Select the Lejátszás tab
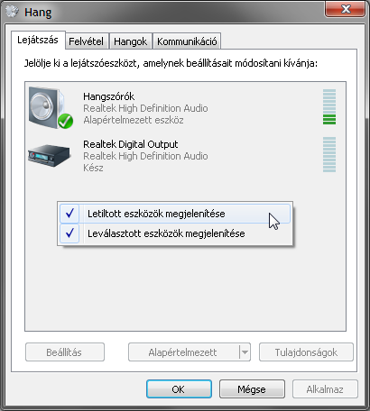Image resolution: width=370 pixels, height=411 pixels. 38,40
